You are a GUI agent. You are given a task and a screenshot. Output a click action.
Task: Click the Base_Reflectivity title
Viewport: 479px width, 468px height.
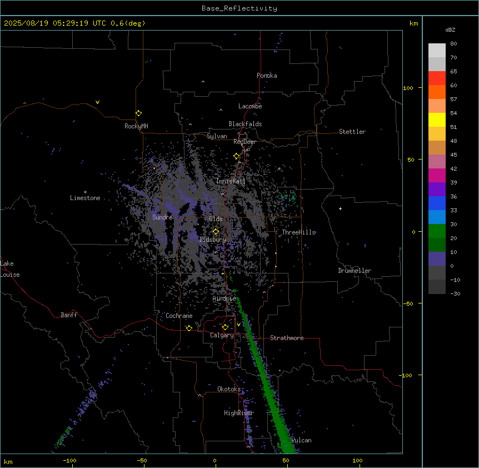click(x=239, y=8)
